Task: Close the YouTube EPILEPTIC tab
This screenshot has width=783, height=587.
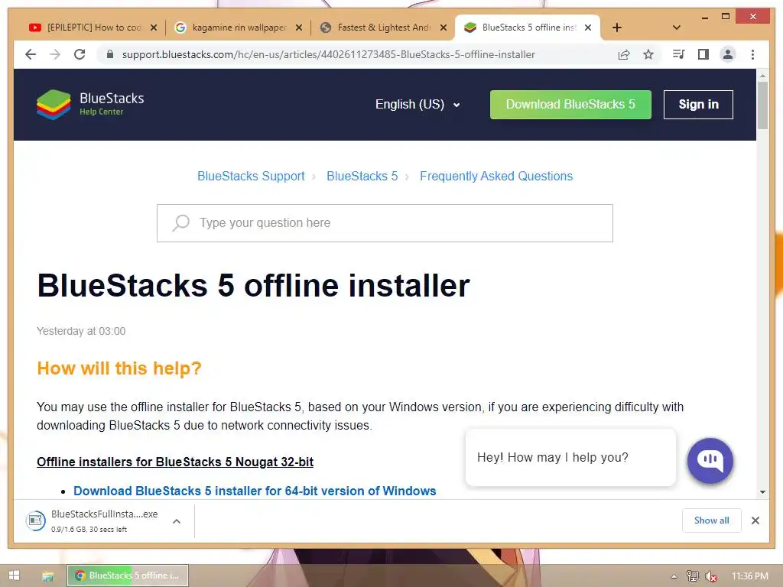Action: [x=154, y=28]
